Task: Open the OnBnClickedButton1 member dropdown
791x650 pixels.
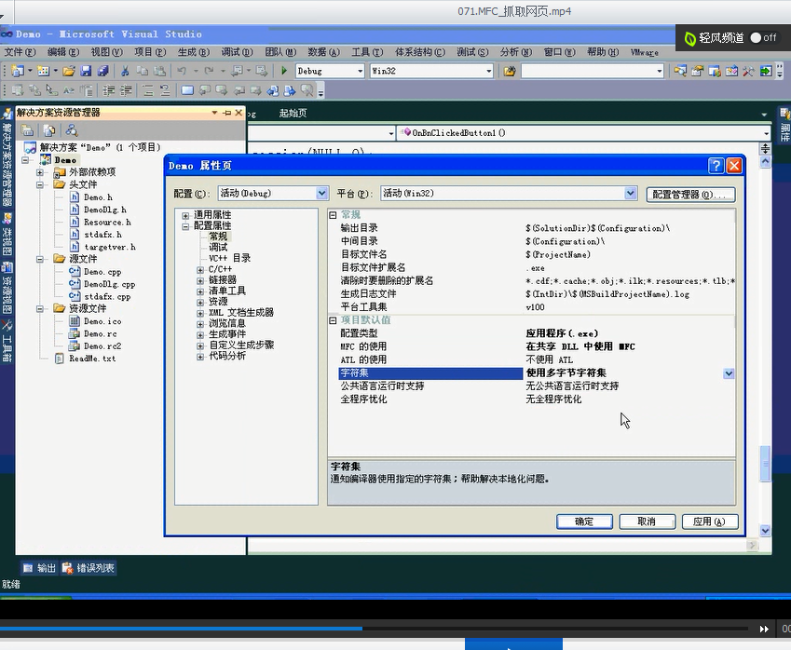Action: tap(766, 133)
